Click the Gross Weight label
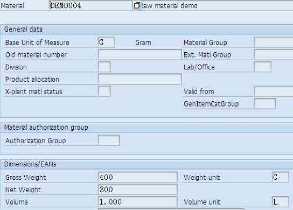 (x=26, y=178)
